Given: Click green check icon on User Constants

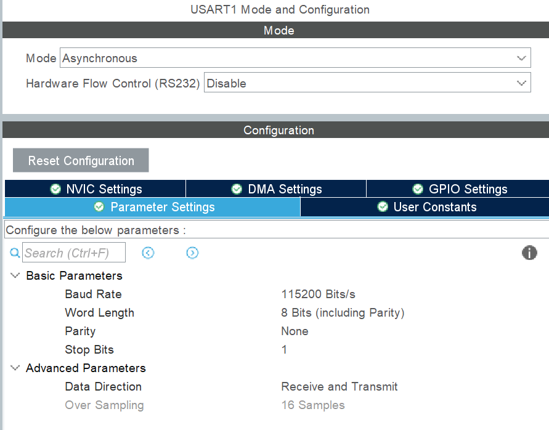Looking at the screenshot, I should coord(383,207).
